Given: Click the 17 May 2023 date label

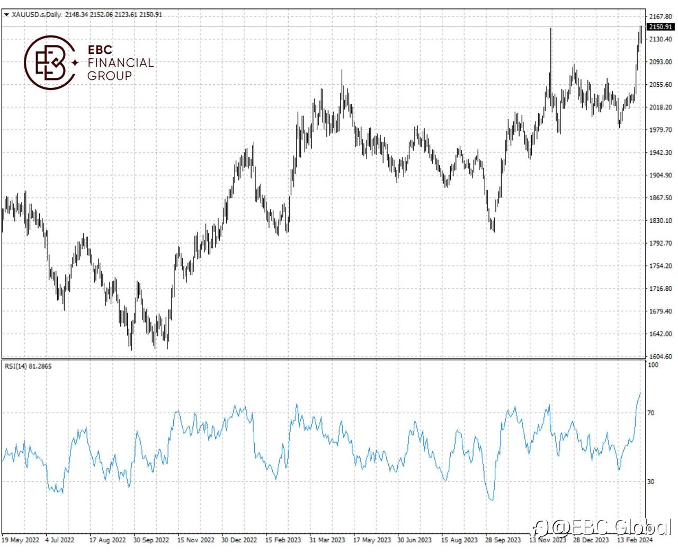Looking at the screenshot, I should pyautogui.click(x=372, y=540).
